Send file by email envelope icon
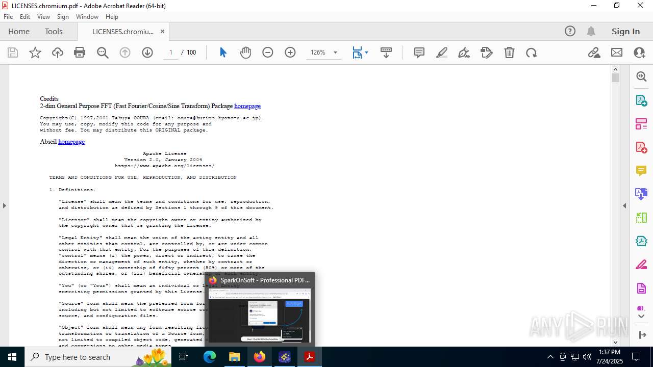 [x=617, y=53]
